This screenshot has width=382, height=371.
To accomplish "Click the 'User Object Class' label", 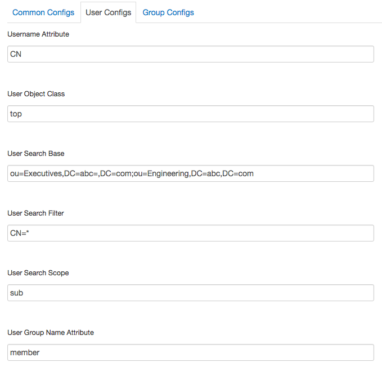I will point(36,94).
